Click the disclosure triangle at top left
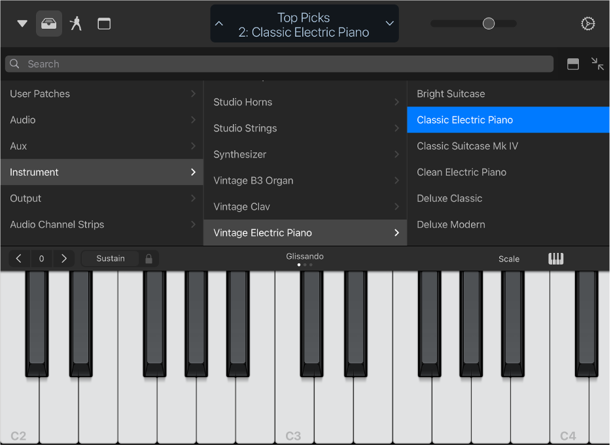This screenshot has height=445, width=611. pyautogui.click(x=22, y=24)
